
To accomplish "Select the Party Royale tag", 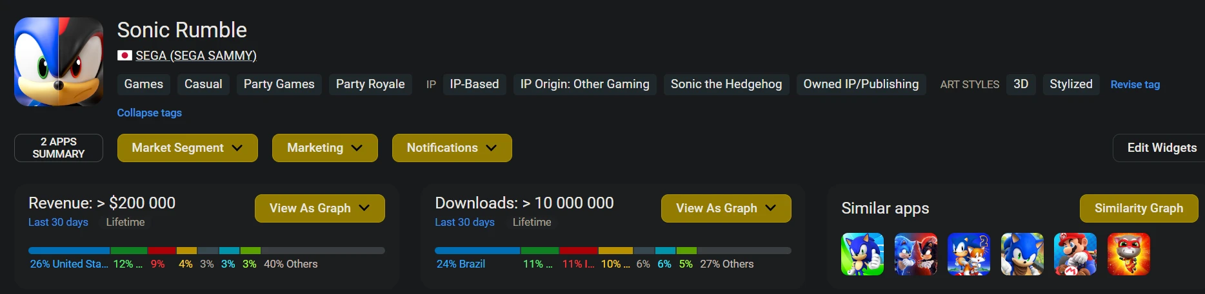I will (370, 84).
